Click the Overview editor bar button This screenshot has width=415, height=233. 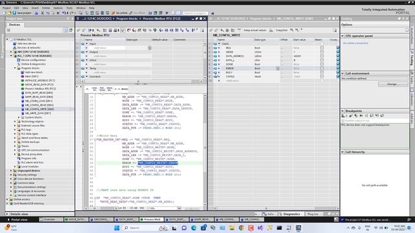point(51,219)
